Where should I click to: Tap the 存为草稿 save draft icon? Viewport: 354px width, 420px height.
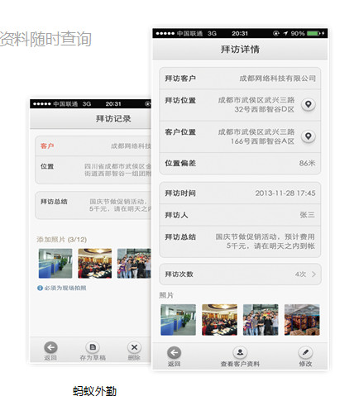click(x=93, y=347)
